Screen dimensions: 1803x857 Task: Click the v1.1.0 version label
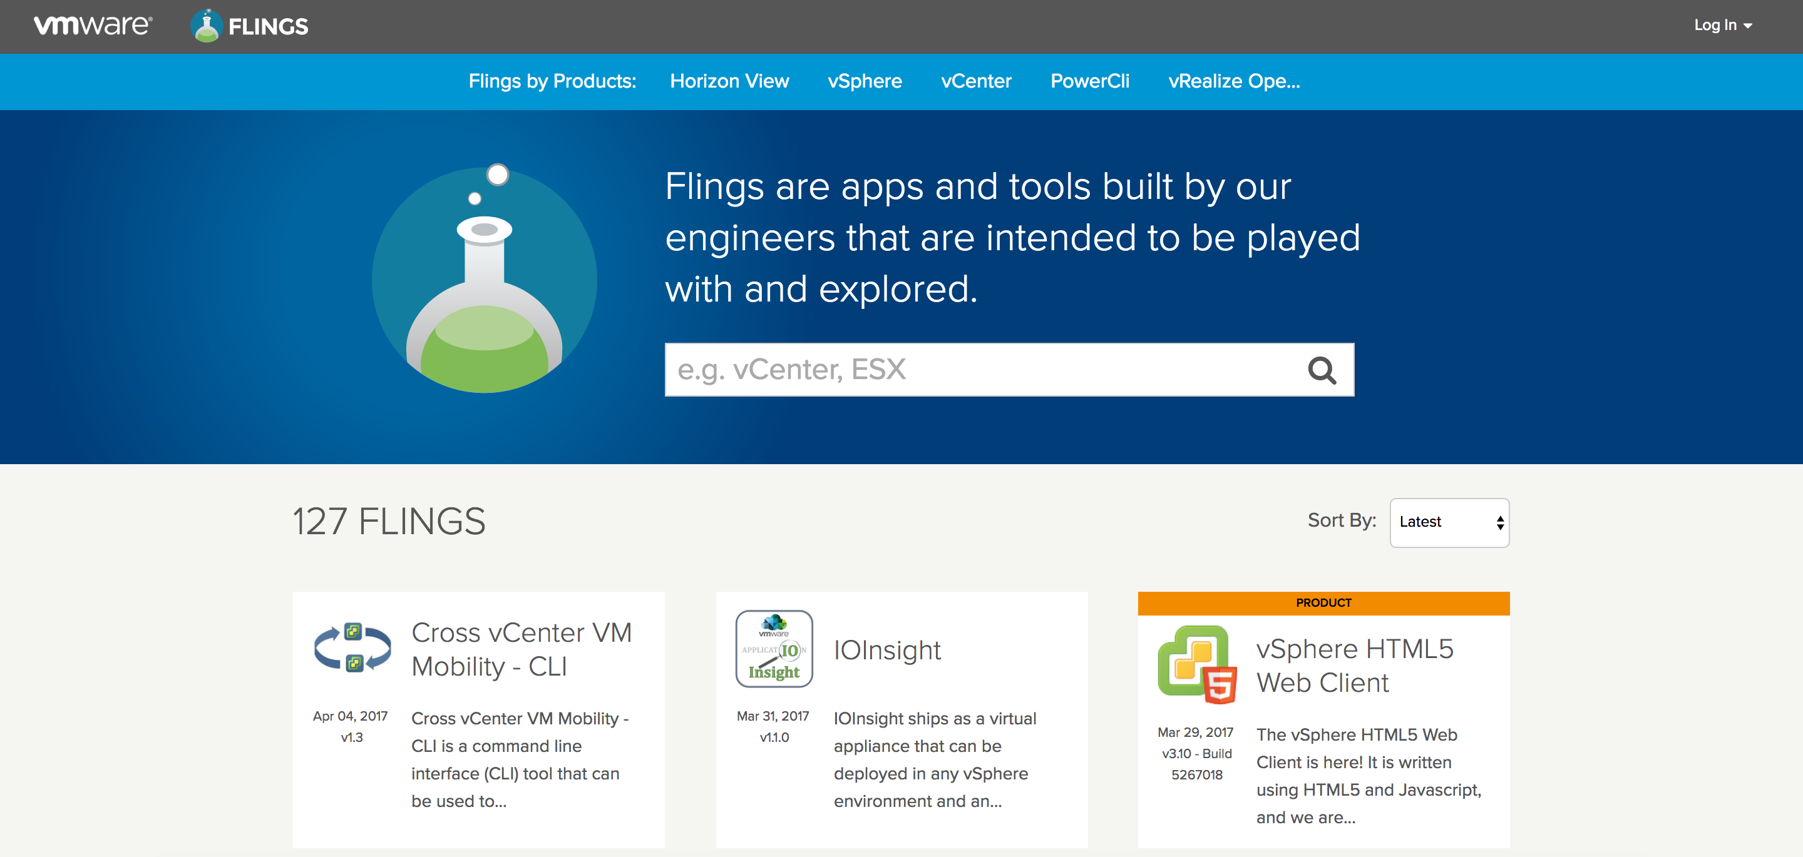click(774, 738)
